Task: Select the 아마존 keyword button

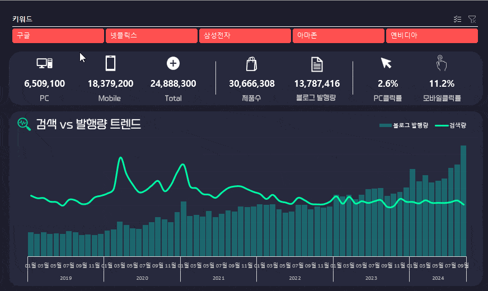Action: [339, 36]
